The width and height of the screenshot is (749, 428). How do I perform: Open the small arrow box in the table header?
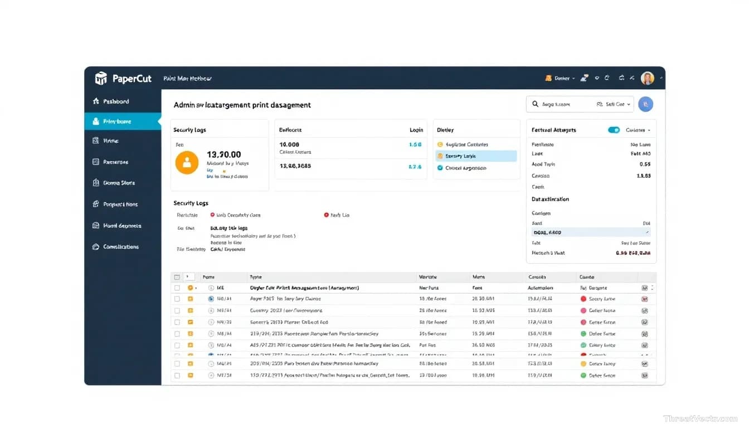click(x=188, y=277)
